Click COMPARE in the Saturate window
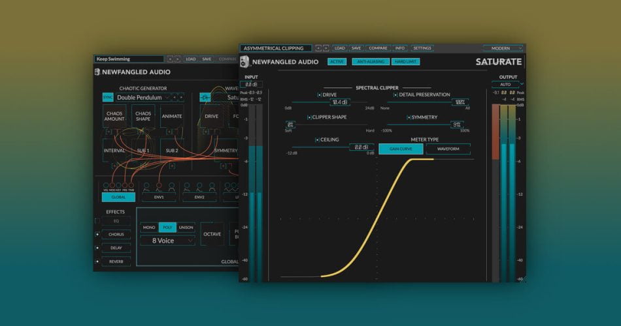This screenshot has height=326, width=621. (378, 48)
